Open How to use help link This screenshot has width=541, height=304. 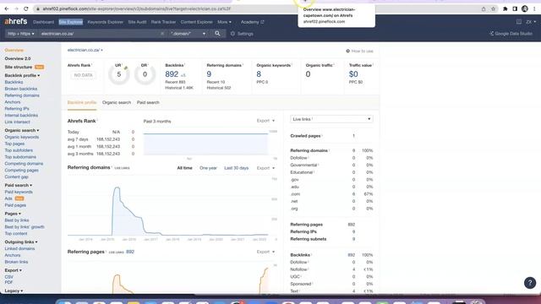[359, 51]
